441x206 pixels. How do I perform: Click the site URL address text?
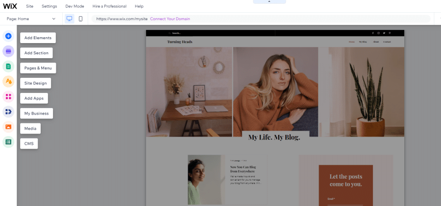coord(122,19)
